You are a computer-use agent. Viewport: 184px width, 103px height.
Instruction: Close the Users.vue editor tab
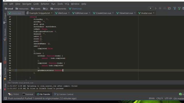(x=23, y=13)
